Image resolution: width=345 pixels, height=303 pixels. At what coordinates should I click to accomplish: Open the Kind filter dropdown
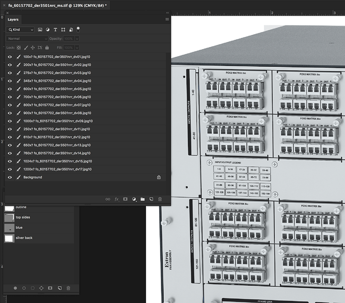[20, 30]
